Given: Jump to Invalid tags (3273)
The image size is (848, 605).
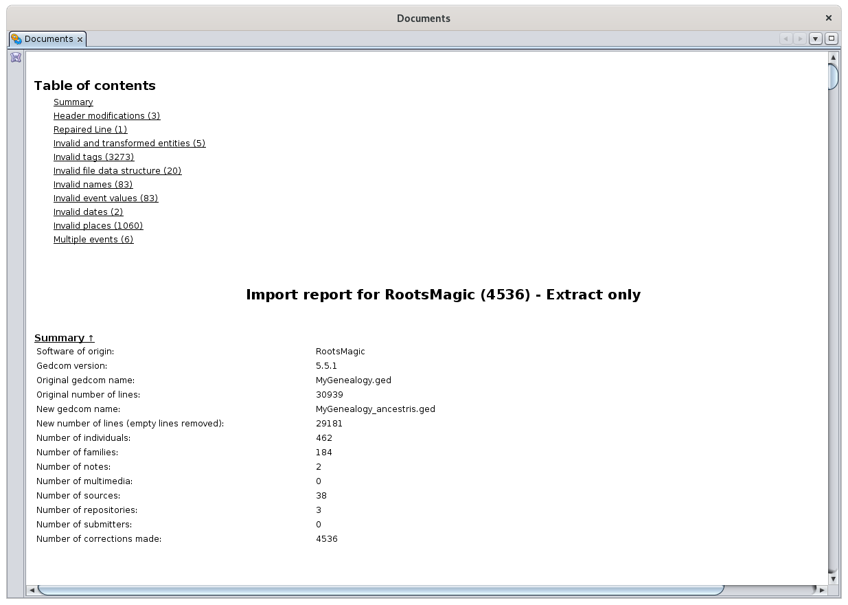Looking at the screenshot, I should click(94, 157).
